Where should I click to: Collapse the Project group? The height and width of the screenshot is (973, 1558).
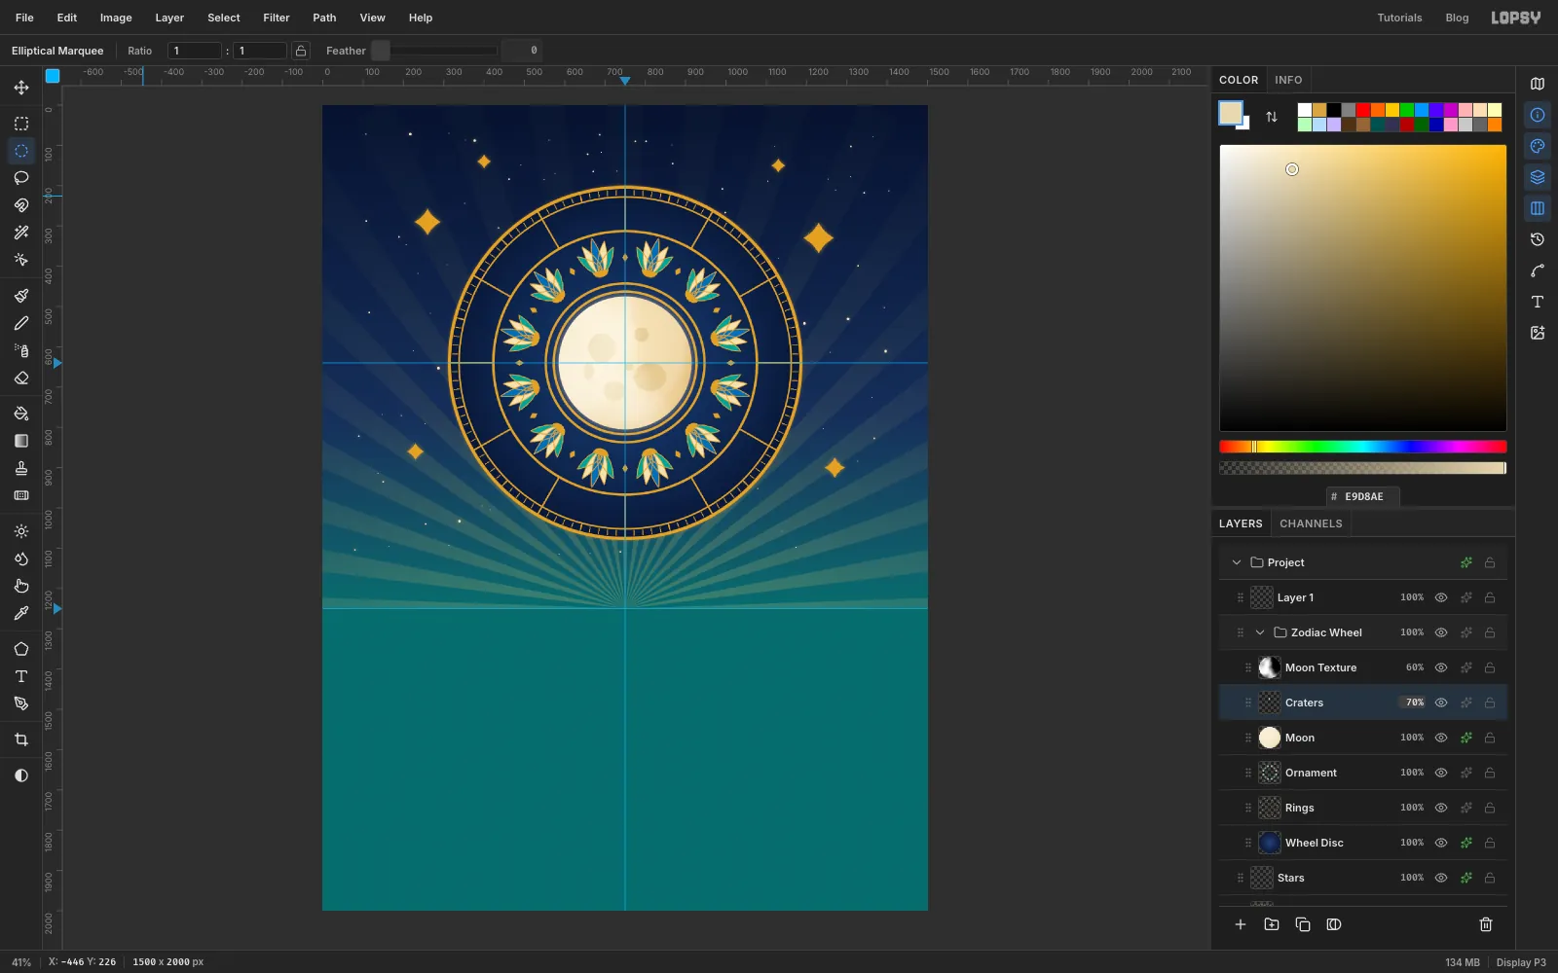point(1237,562)
